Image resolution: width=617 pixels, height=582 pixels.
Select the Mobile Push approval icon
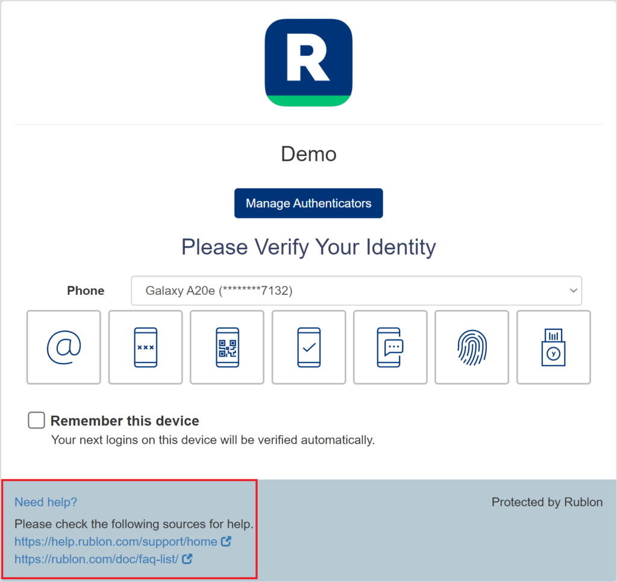(308, 347)
